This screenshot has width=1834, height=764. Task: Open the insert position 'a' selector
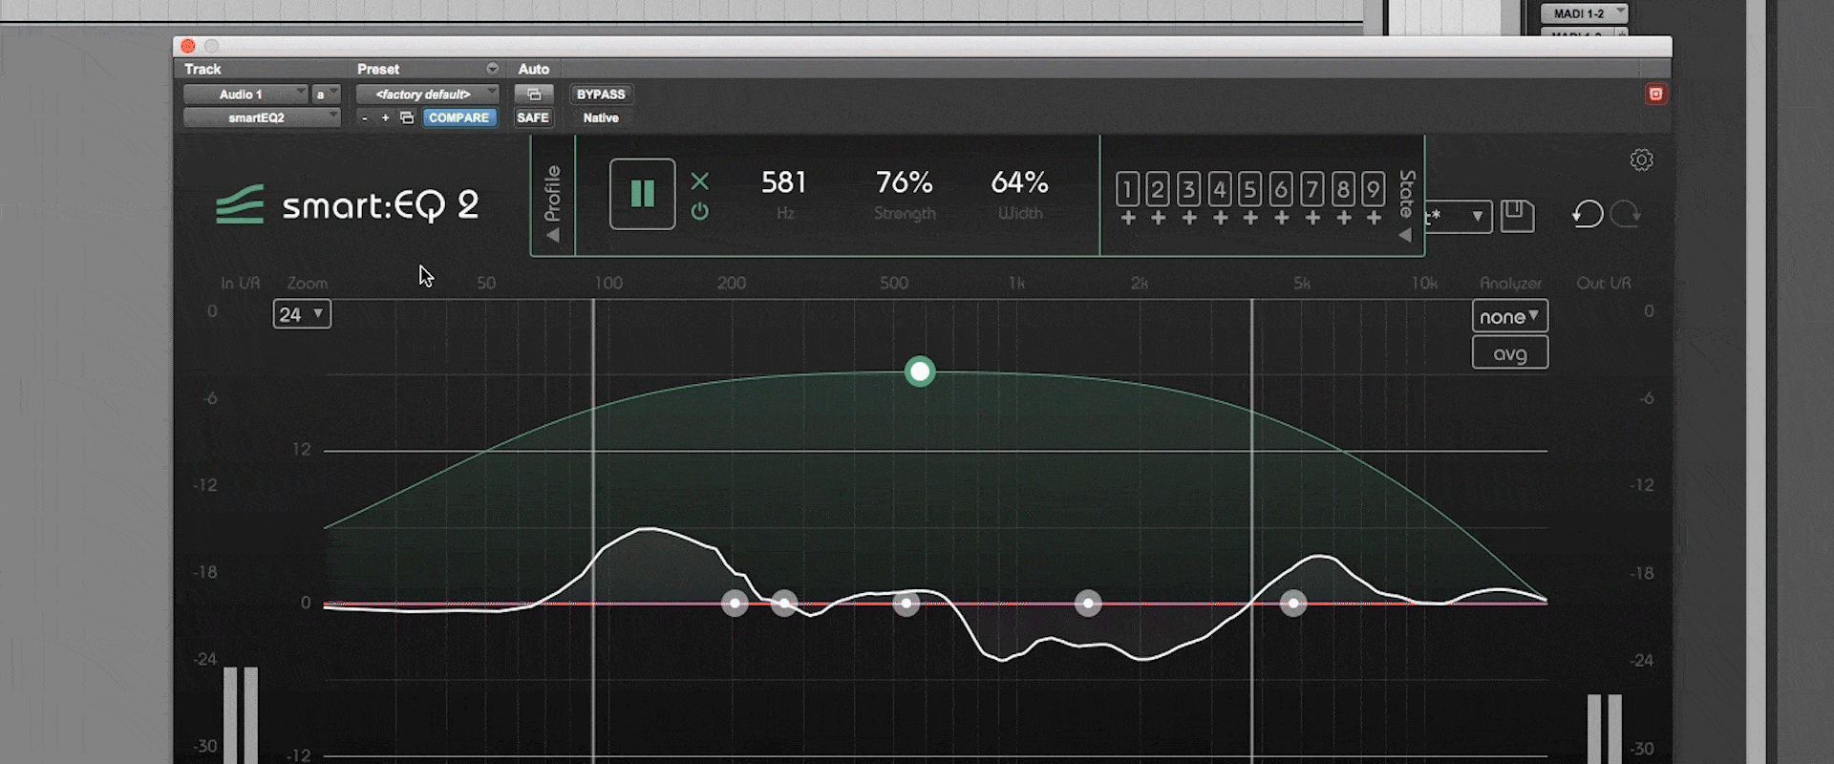coord(327,94)
